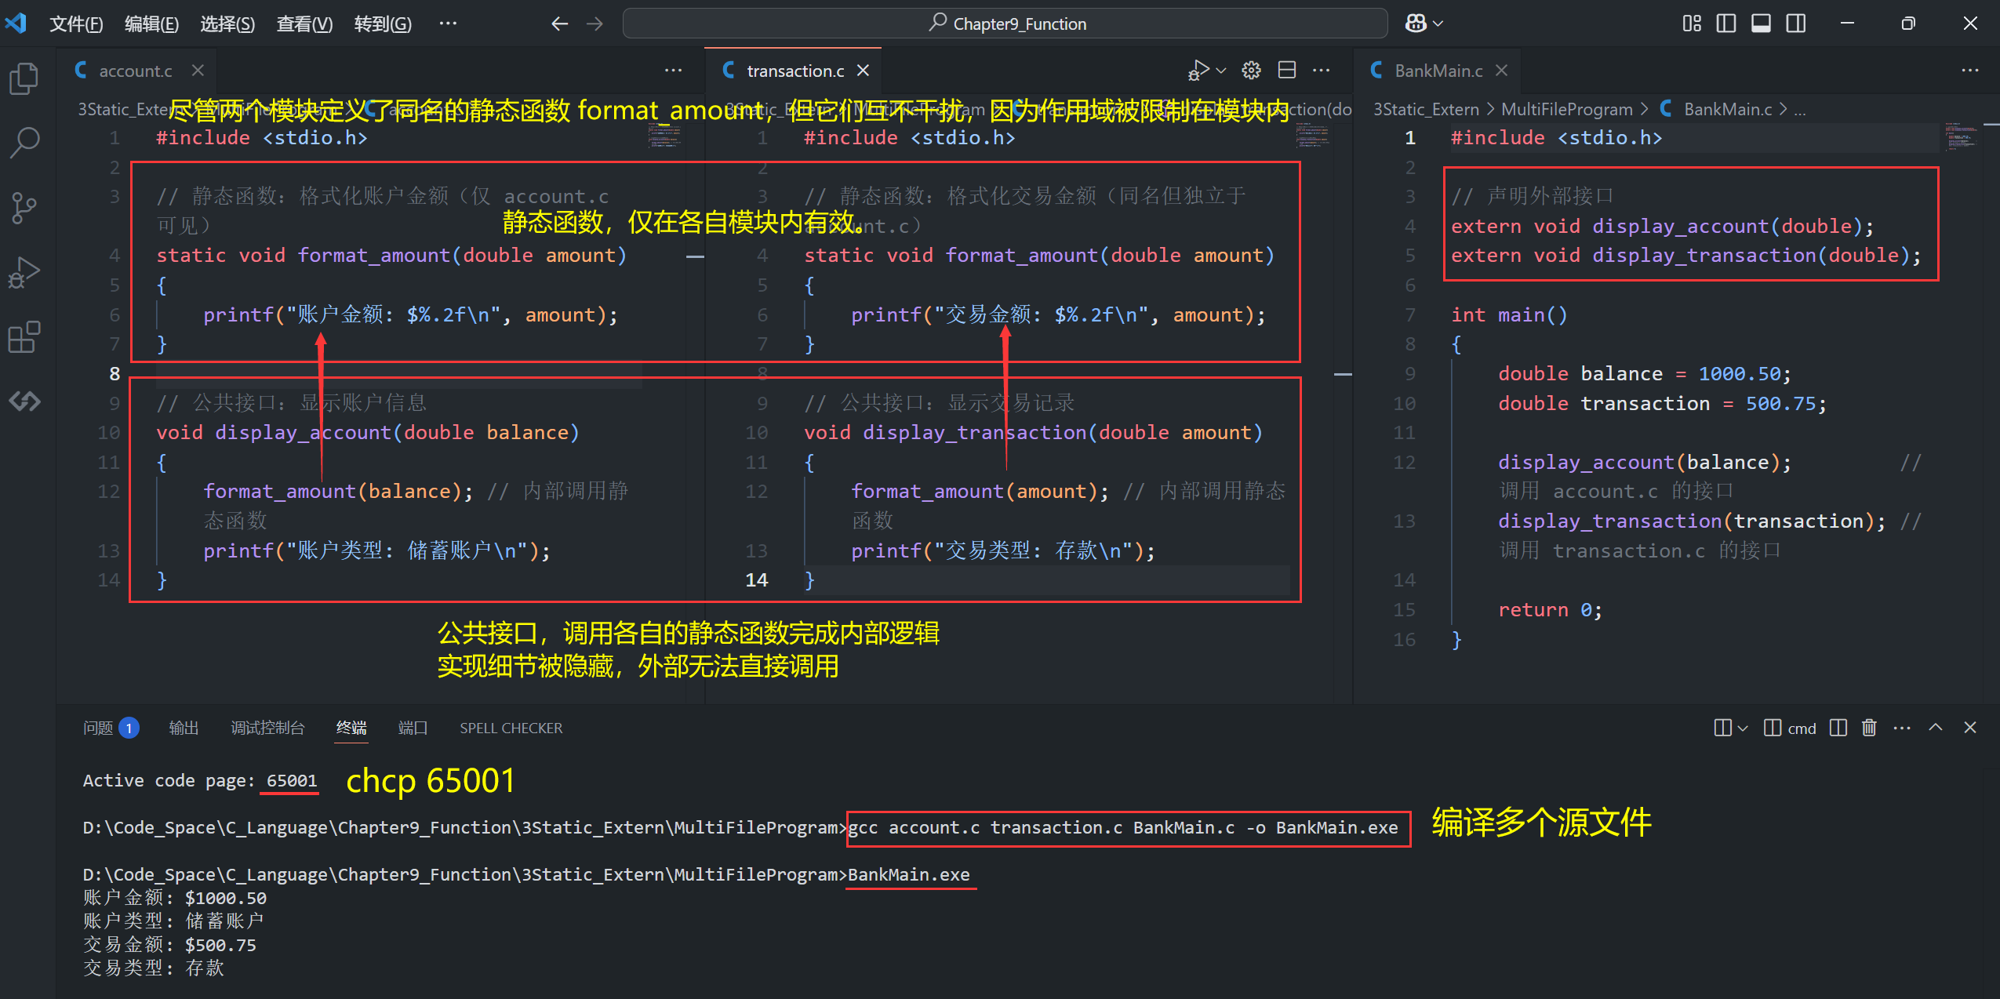This screenshot has width=2000, height=999.
Task: Open the Search view in activity bar
Action: (x=24, y=143)
